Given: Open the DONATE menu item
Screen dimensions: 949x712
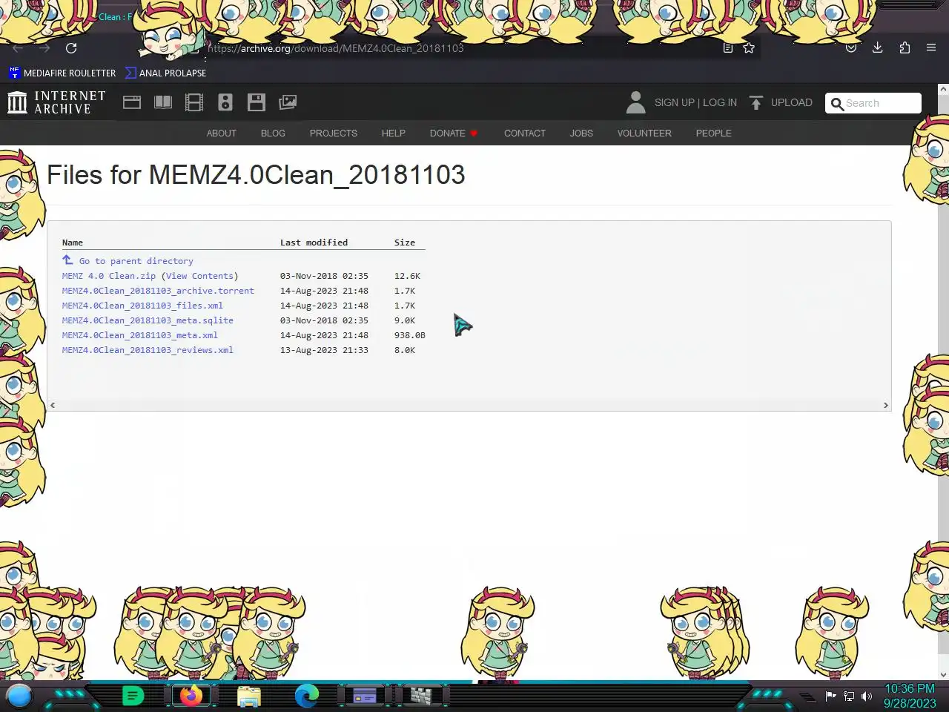Looking at the screenshot, I should [454, 133].
